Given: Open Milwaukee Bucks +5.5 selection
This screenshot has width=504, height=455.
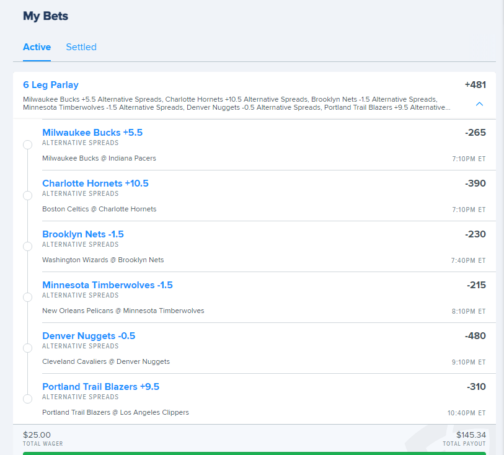Looking at the screenshot, I should (92, 133).
